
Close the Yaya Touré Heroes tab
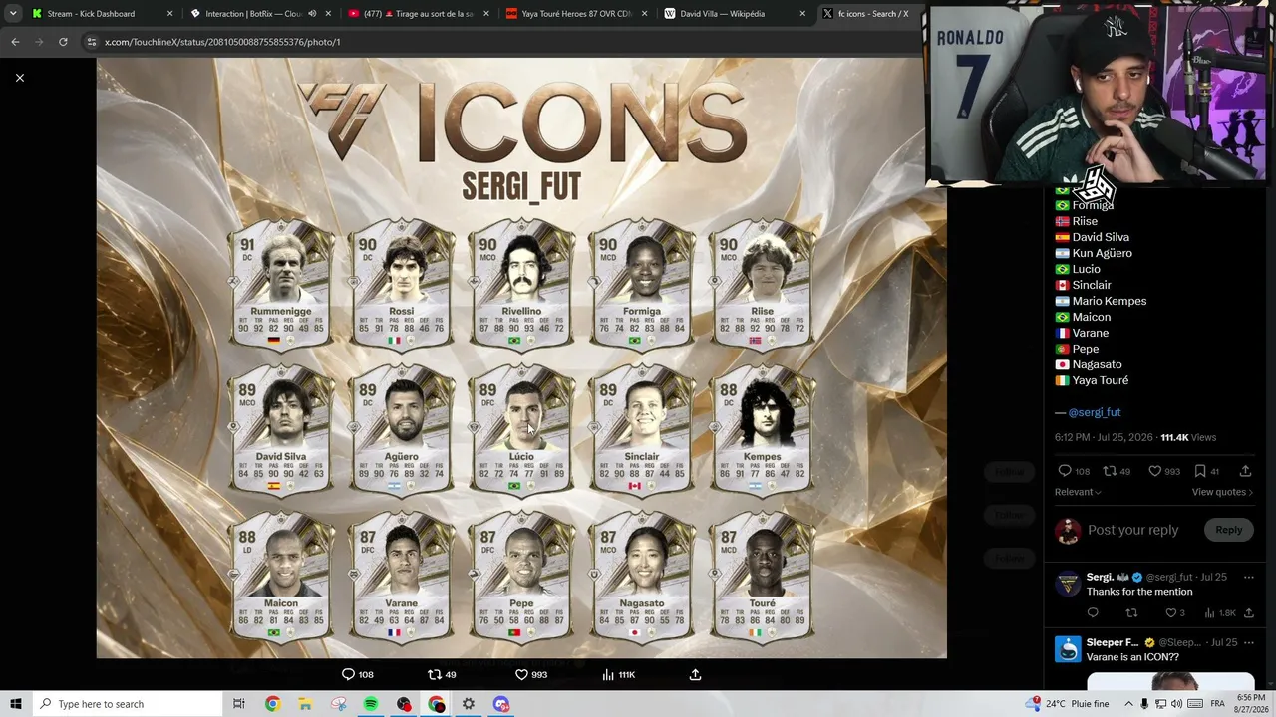click(644, 14)
